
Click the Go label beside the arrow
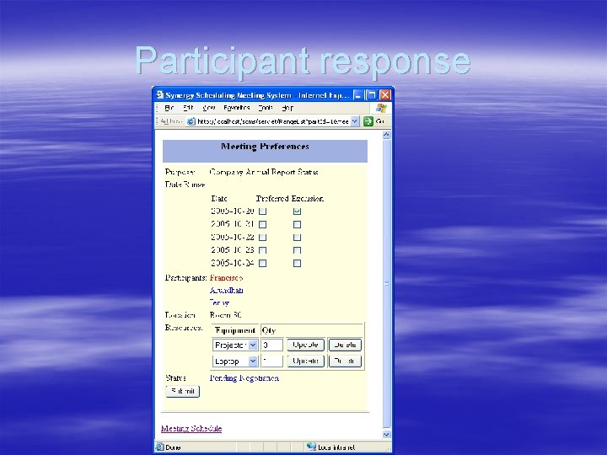point(379,121)
